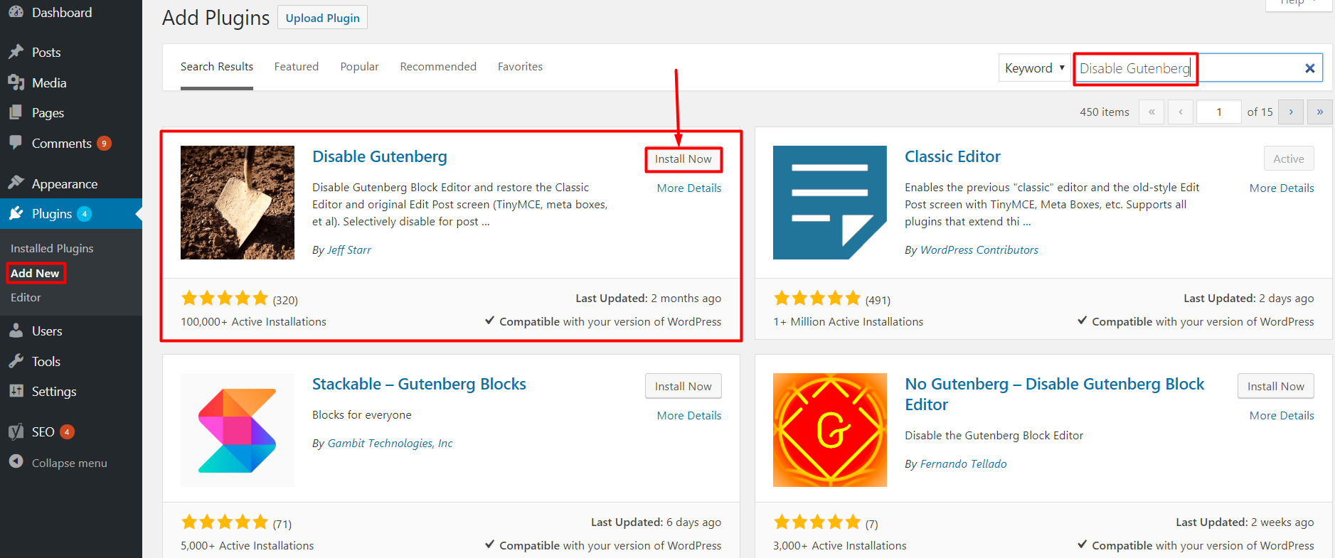
Task: Open No Gutenberg – Disable Gutenberg title
Action: pyautogui.click(x=1054, y=394)
